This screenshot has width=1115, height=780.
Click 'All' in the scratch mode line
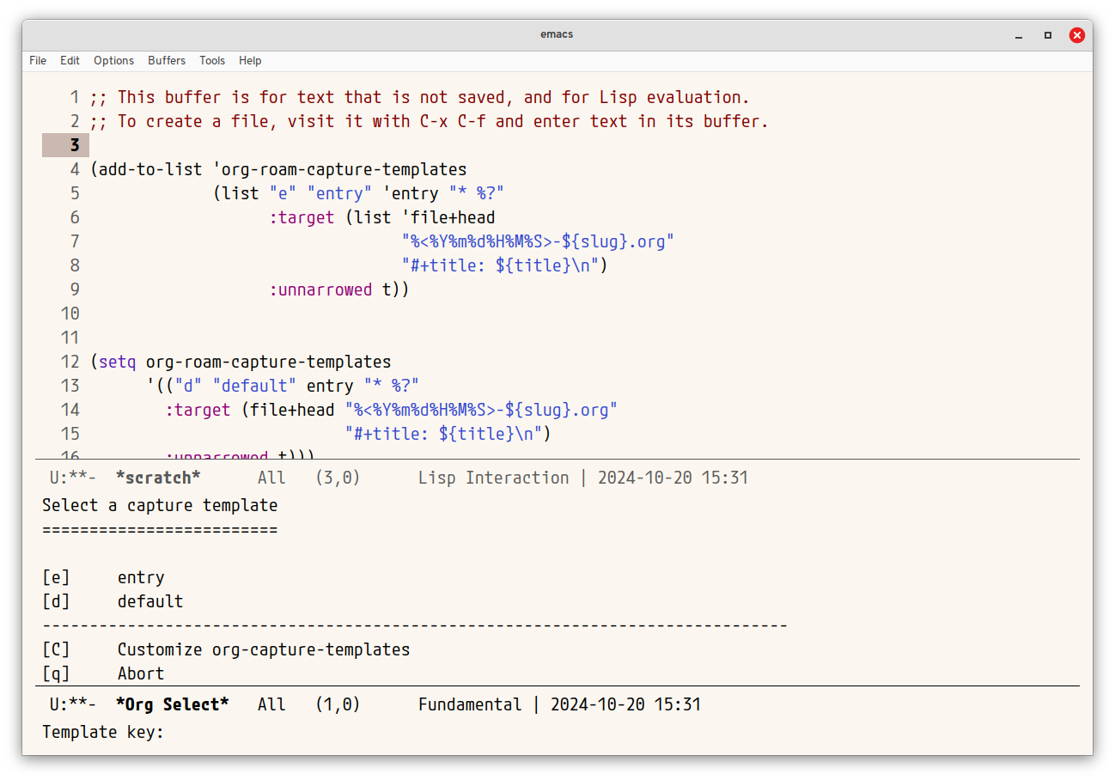click(271, 478)
